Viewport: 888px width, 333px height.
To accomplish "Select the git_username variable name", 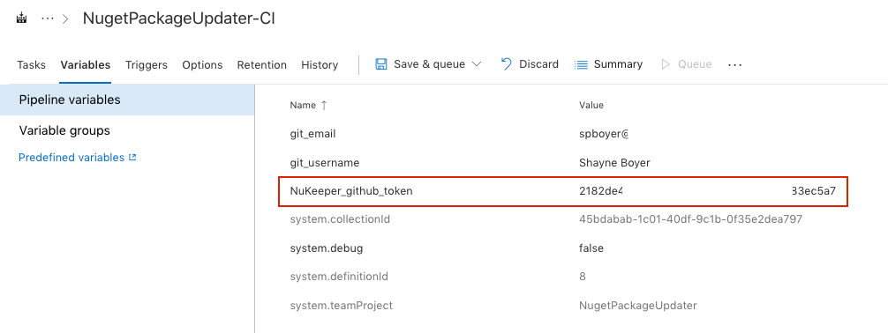I will point(325,163).
